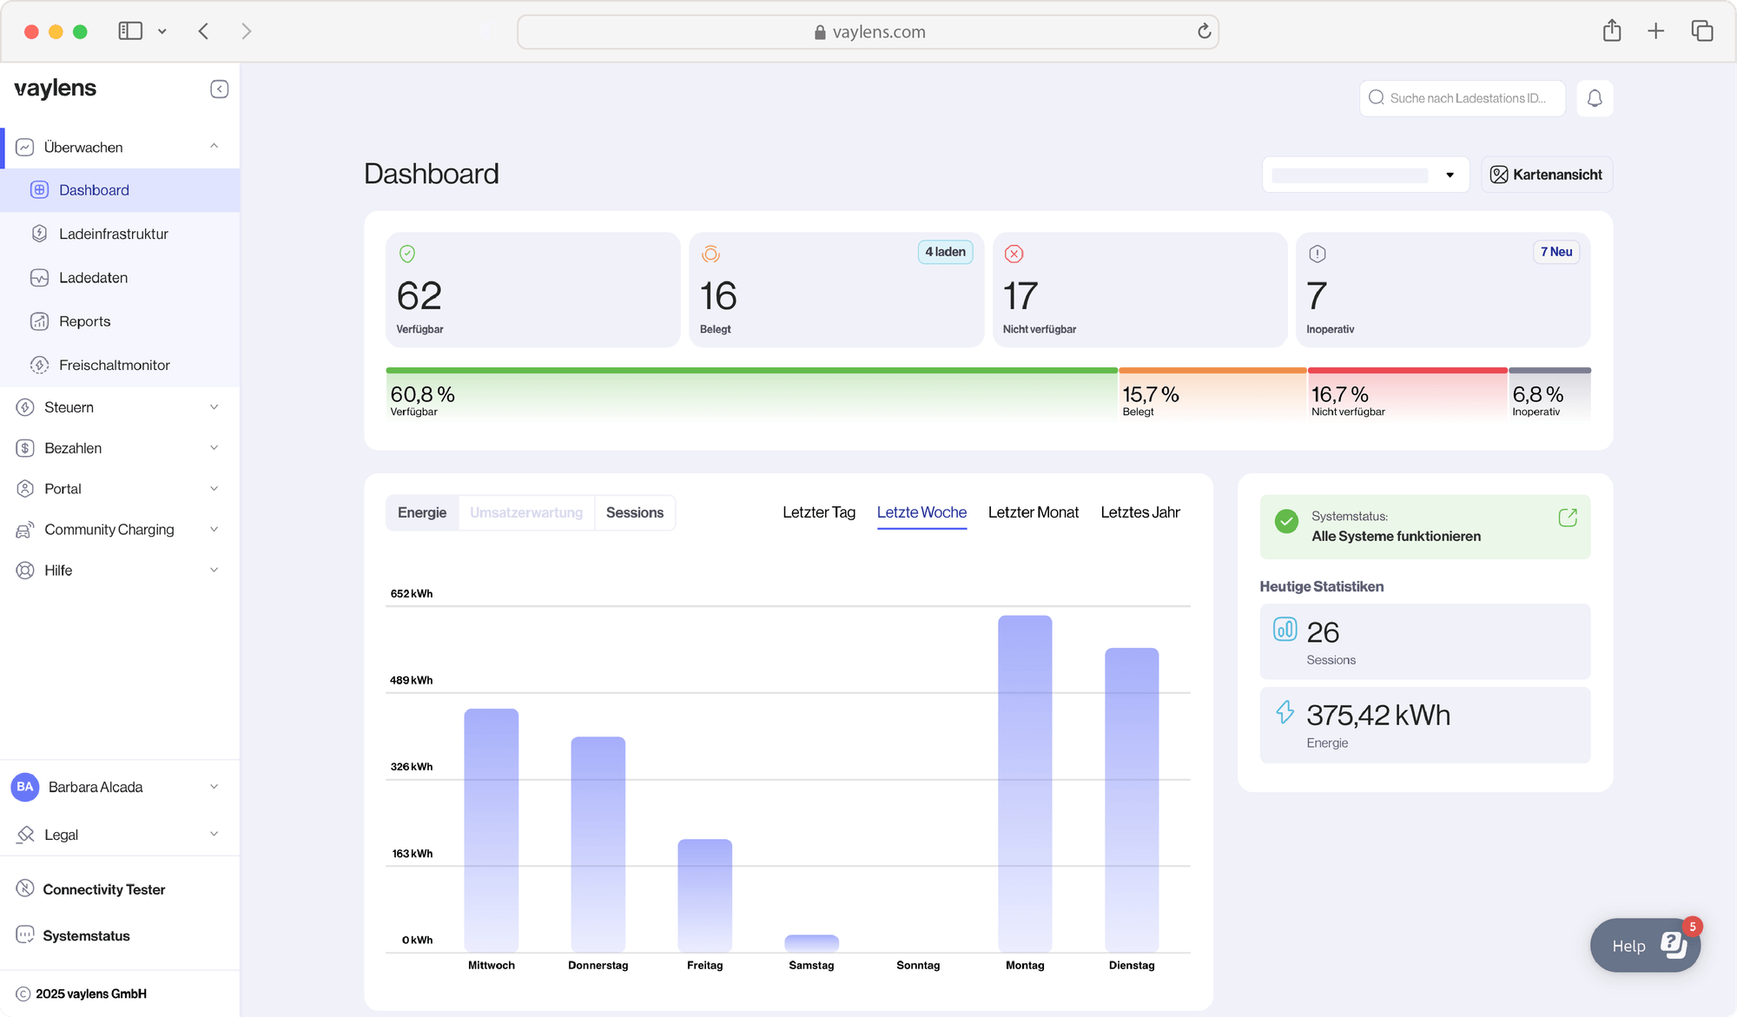The width and height of the screenshot is (1737, 1017).
Task: Select the Umsatzerwartung tab
Action: click(x=526, y=512)
